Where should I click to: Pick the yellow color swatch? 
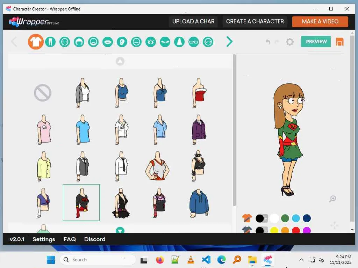pyautogui.click(x=274, y=230)
